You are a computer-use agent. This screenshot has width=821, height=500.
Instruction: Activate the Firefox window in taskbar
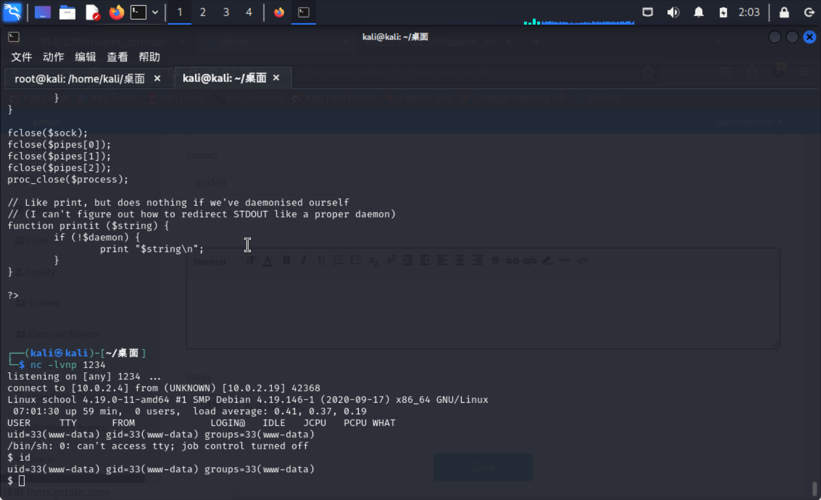[x=279, y=12]
